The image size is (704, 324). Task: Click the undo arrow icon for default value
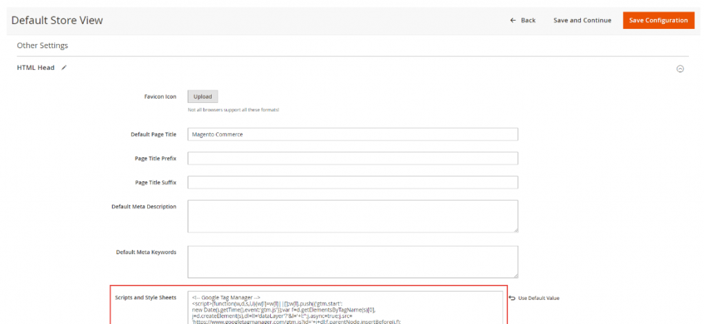tap(511, 298)
